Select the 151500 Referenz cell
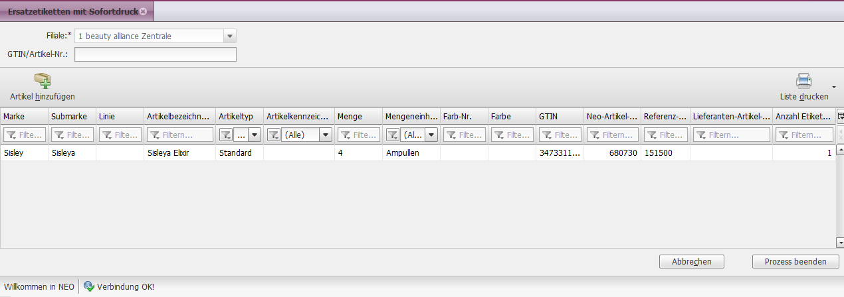Image resolution: width=844 pixels, height=297 pixels. pyautogui.click(x=665, y=153)
